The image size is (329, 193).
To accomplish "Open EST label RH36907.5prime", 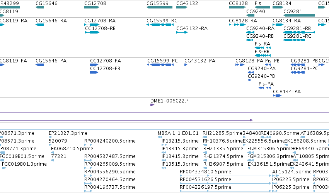I will (223, 164).
